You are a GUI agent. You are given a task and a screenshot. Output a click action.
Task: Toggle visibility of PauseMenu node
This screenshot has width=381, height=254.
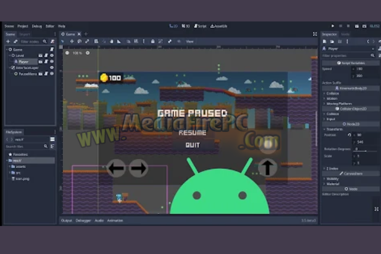pyautogui.click(x=52, y=74)
